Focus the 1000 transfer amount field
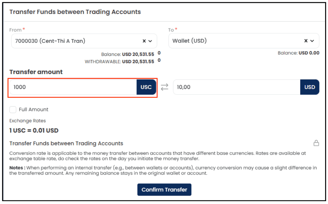This screenshot has height=204, width=328. tap(73, 87)
